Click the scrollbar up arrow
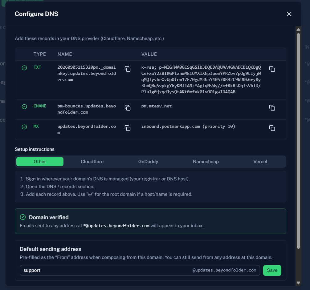Image resolution: width=310 pixels, height=290 pixels. [299, 30]
